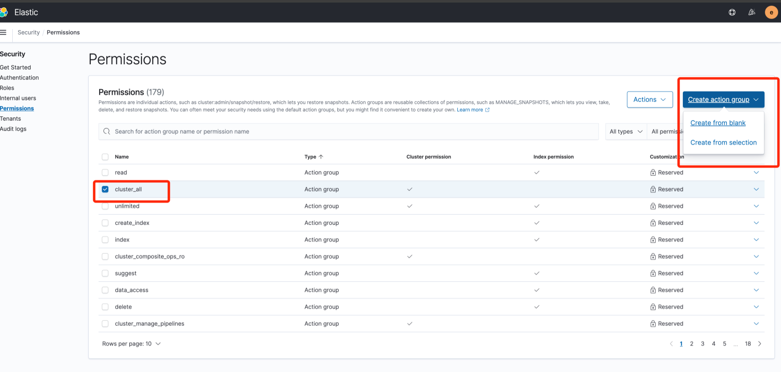Open the hamburger navigation menu

point(3,33)
